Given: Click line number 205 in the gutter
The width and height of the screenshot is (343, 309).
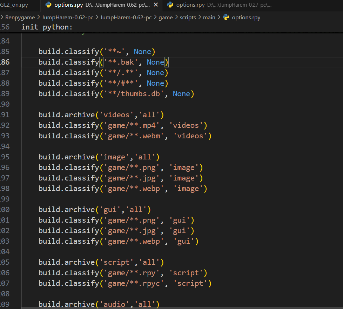Looking at the screenshot, I should pos(5,262).
